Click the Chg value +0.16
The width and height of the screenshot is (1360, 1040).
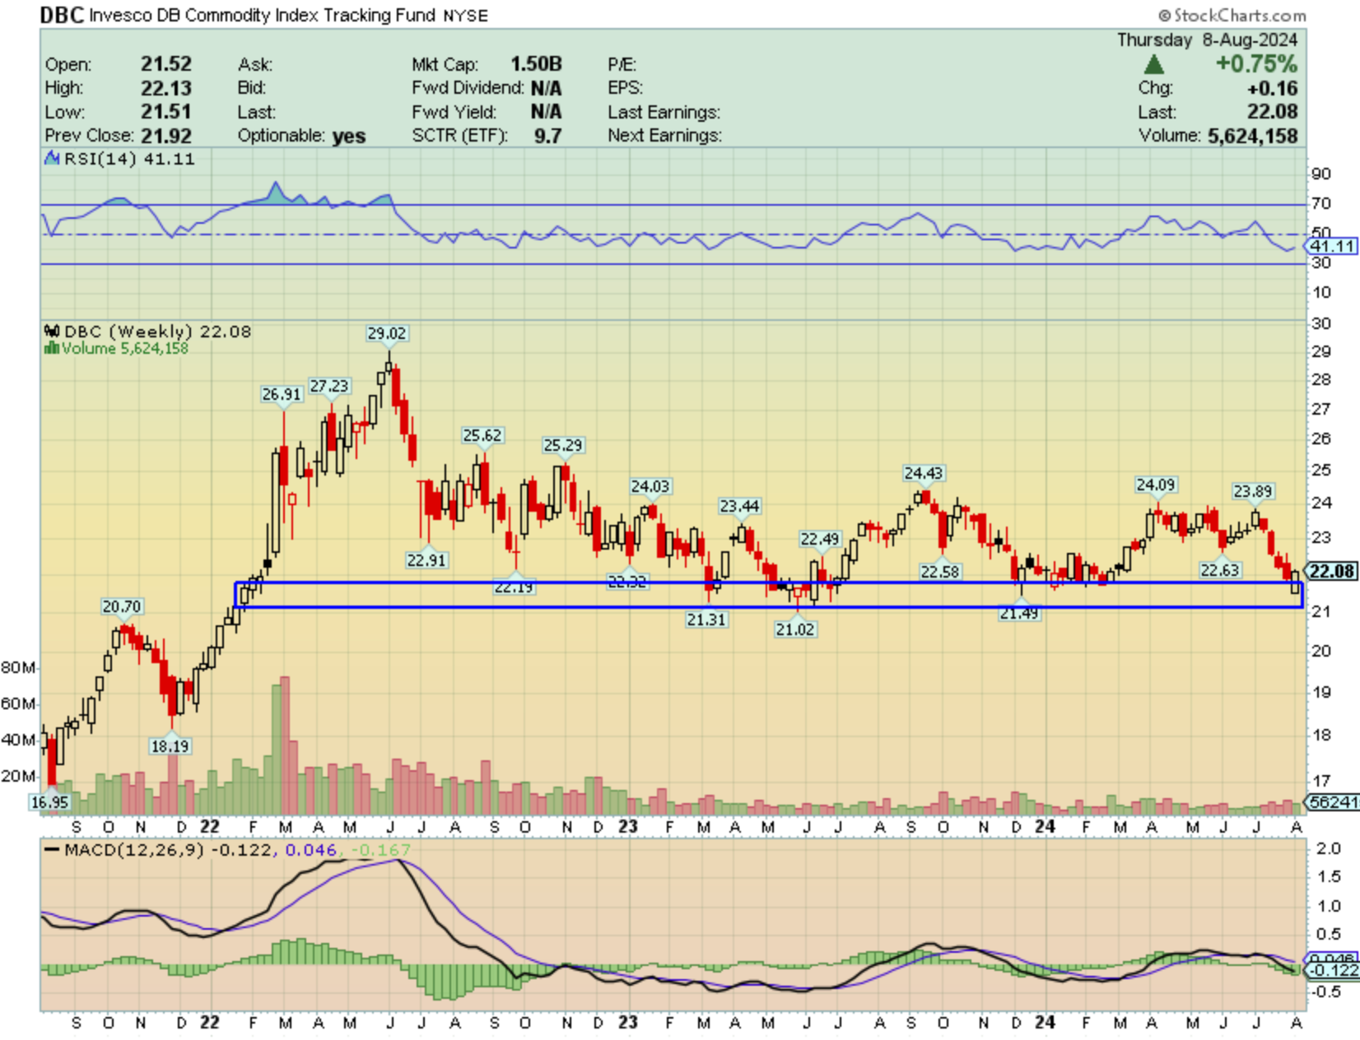[1272, 88]
